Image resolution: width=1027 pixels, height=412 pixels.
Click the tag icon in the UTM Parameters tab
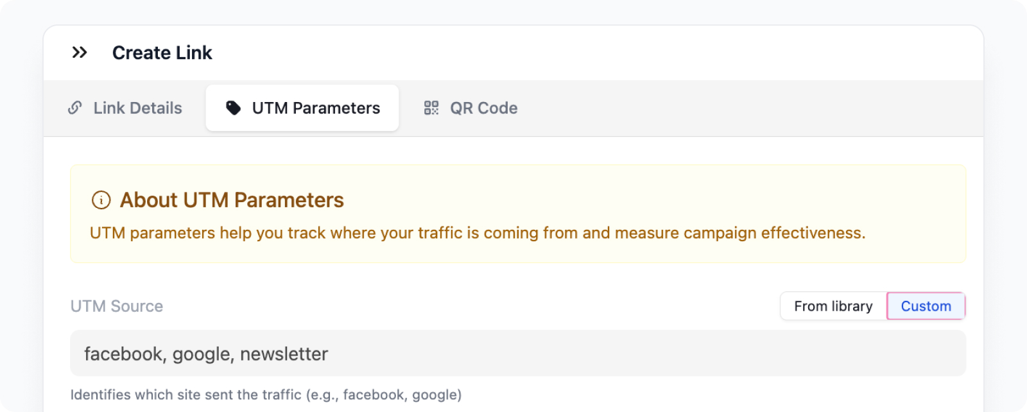(234, 108)
